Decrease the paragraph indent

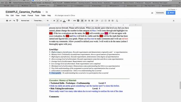109,21
